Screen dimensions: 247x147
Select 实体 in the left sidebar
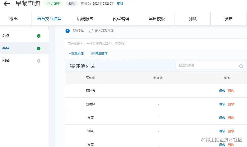[x=24, y=48]
